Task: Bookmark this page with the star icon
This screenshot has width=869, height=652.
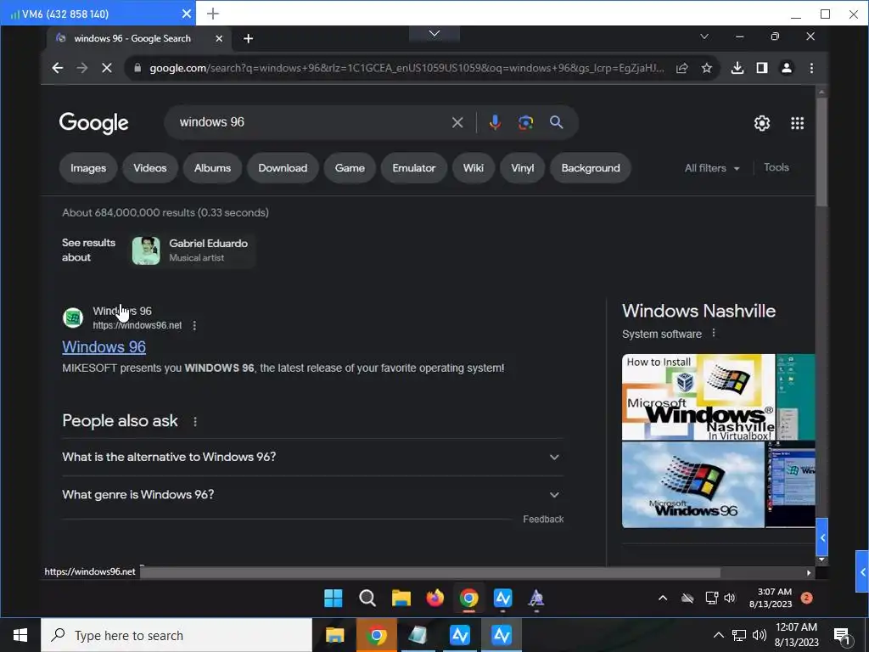Action: 706,68
